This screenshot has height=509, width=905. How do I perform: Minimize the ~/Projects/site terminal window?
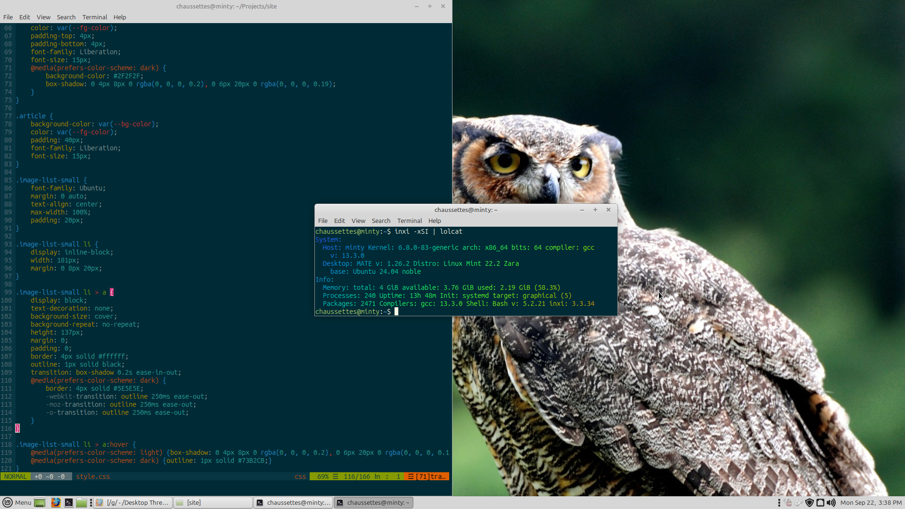417,6
